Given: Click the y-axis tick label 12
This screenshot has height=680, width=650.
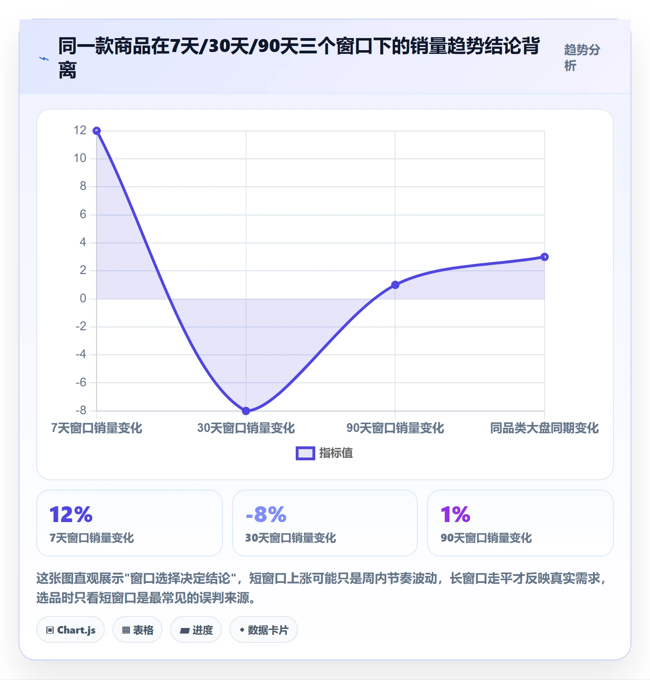Looking at the screenshot, I should point(80,130).
